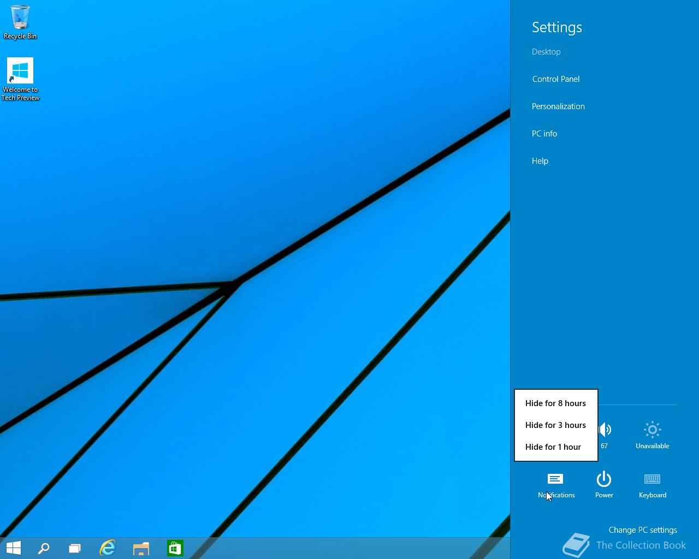This screenshot has width=699, height=559.
Task: Click the Desktop label under Settings
Action: point(546,52)
